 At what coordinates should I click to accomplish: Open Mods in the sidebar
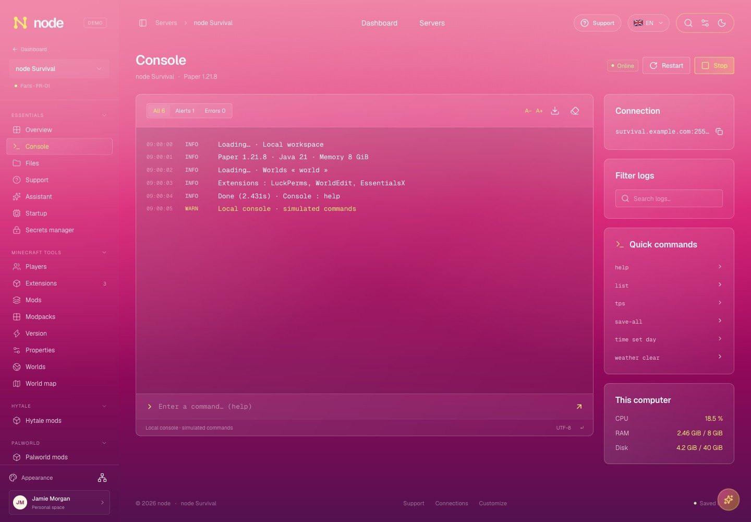[59, 300]
